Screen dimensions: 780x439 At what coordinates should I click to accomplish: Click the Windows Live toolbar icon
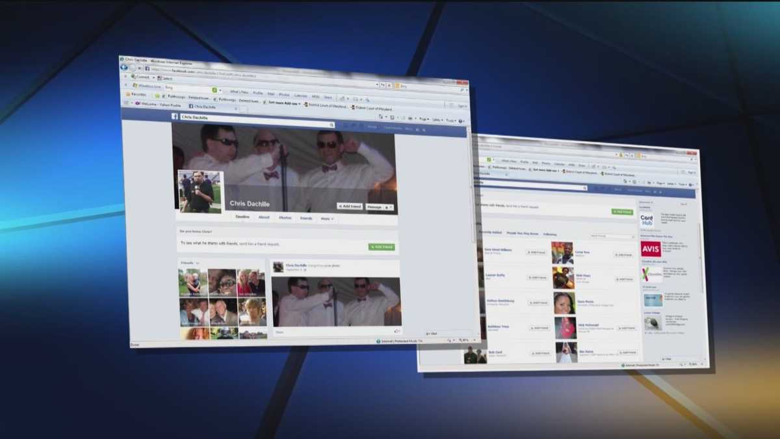click(135, 85)
